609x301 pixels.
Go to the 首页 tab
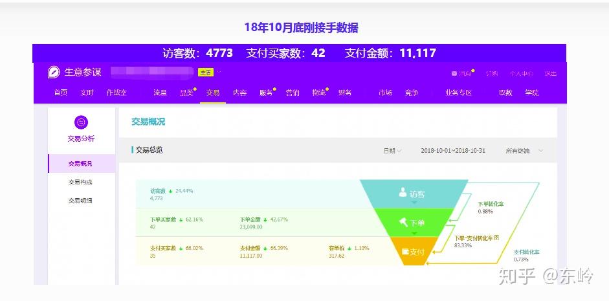[61, 93]
